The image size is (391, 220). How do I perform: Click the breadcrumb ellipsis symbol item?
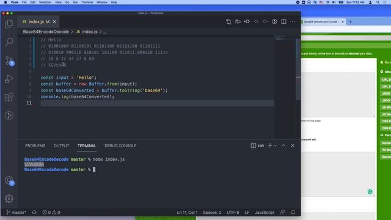pos(104,32)
